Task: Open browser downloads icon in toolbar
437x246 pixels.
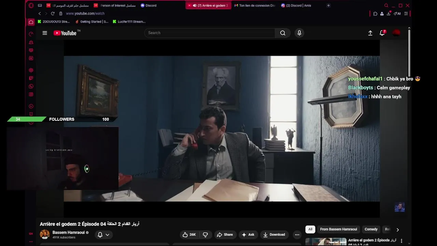Action: click(389, 14)
